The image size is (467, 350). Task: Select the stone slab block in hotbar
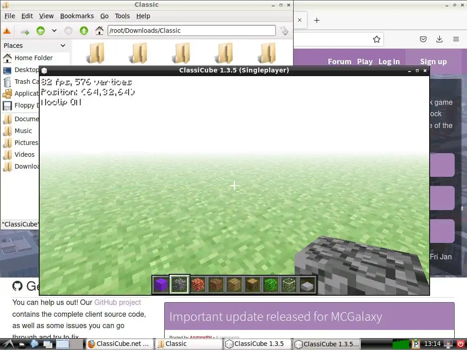307,285
